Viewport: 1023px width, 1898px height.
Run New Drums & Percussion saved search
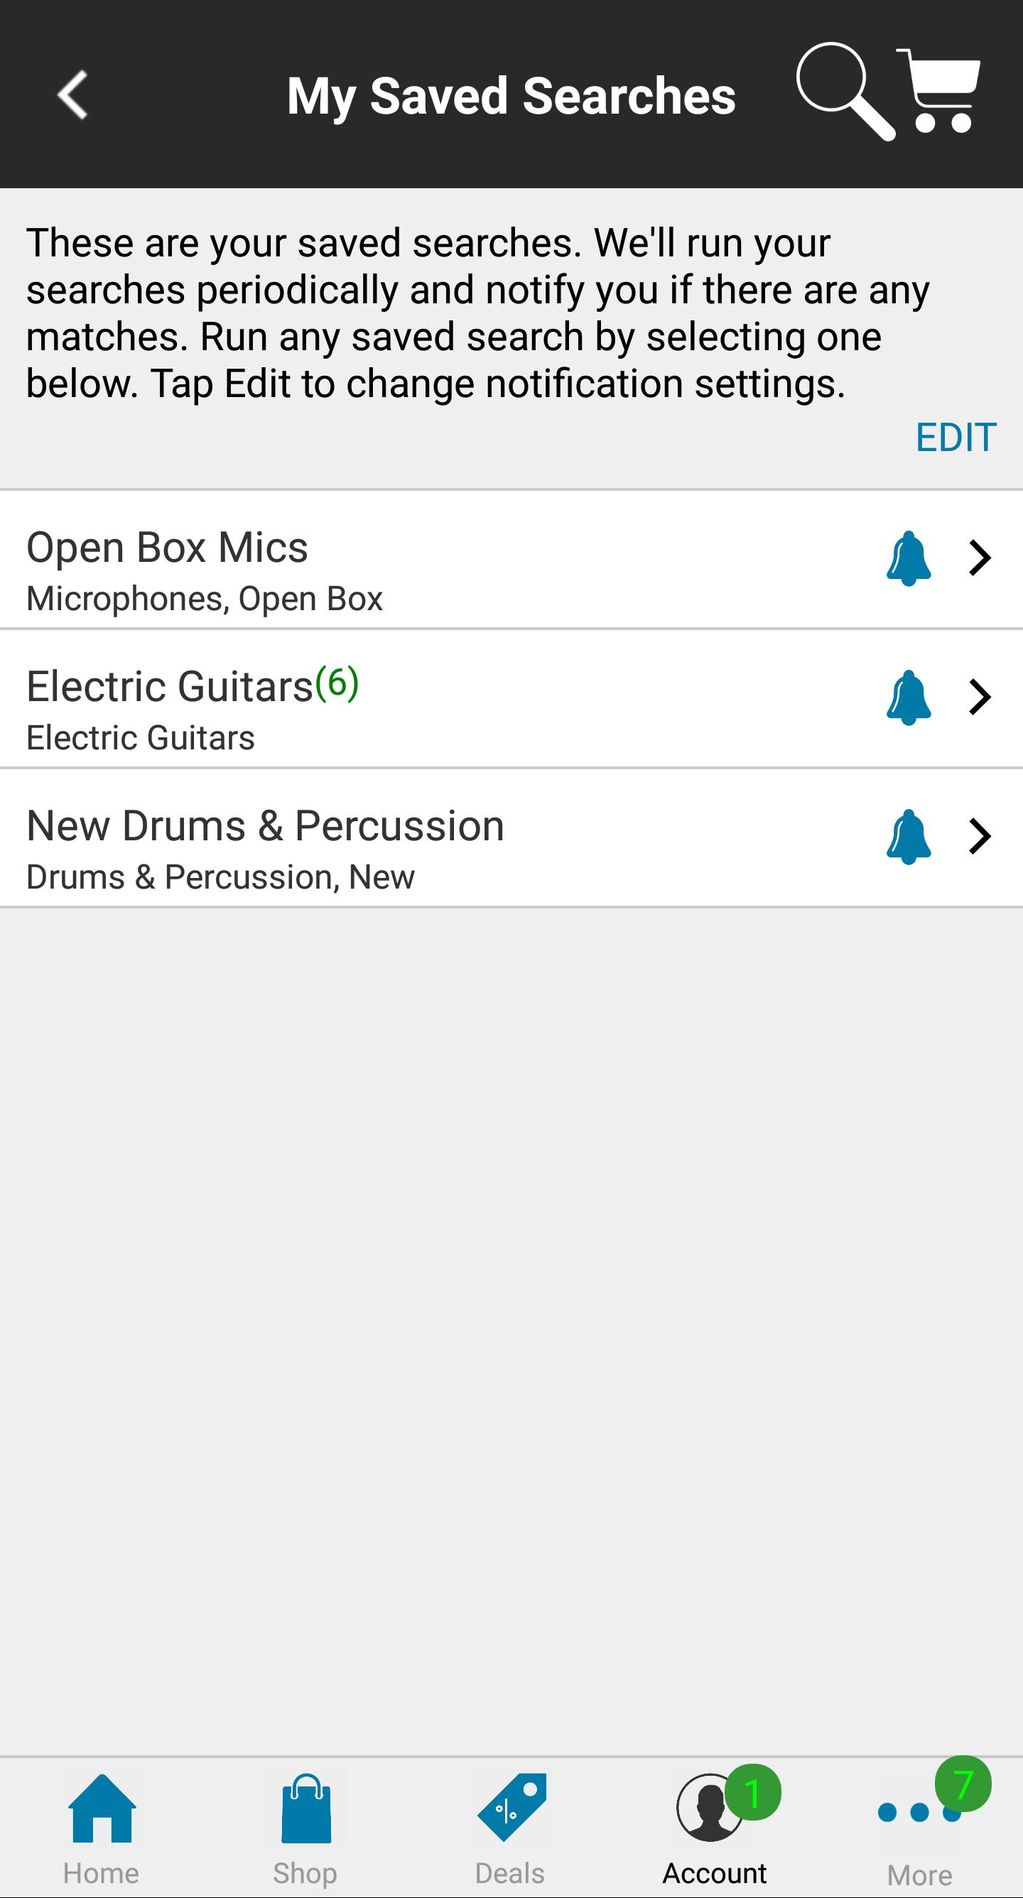pos(369,838)
